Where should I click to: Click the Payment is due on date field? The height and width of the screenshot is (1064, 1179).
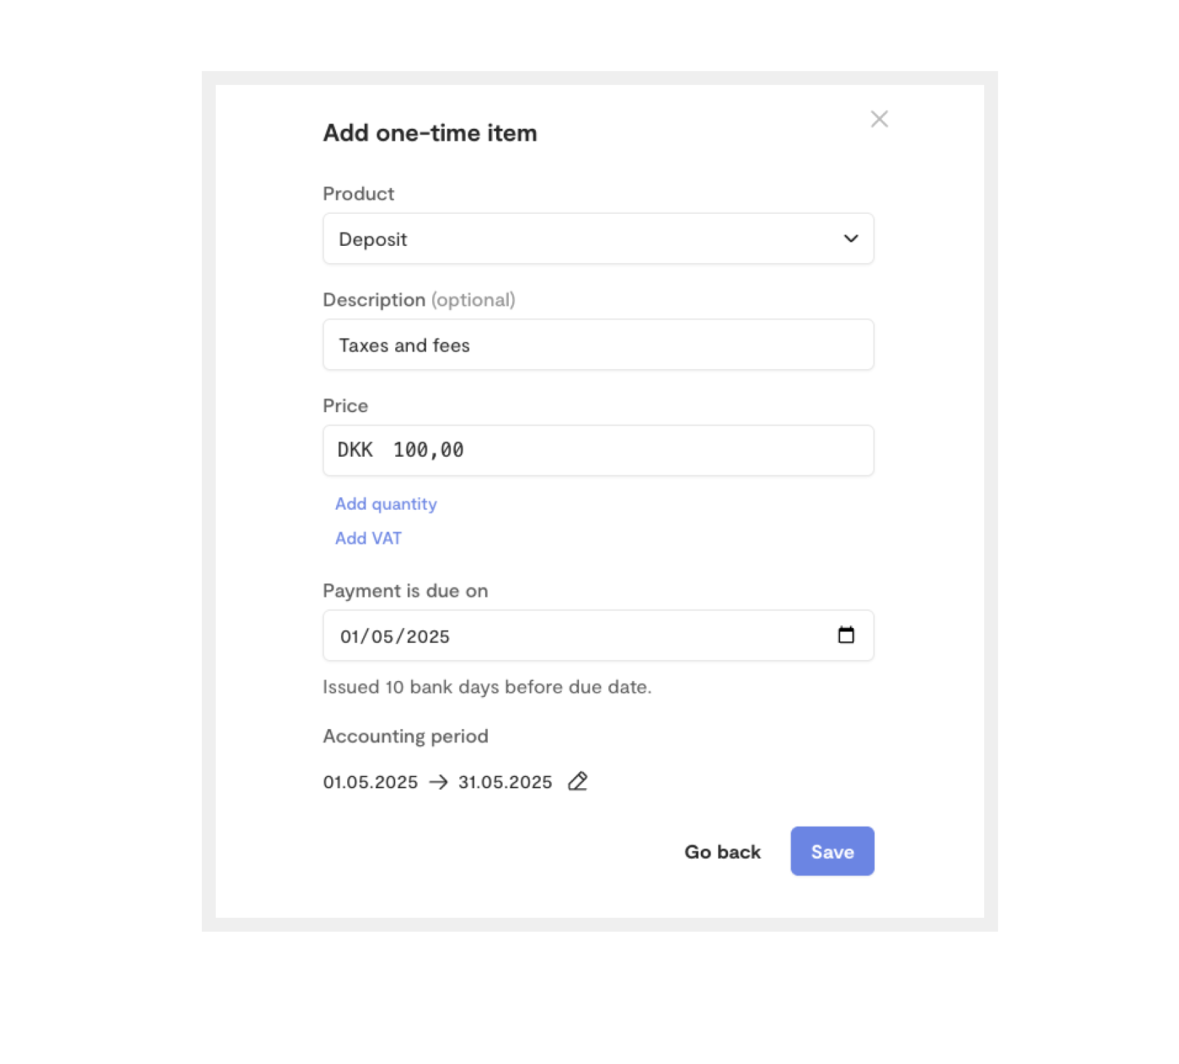598,636
